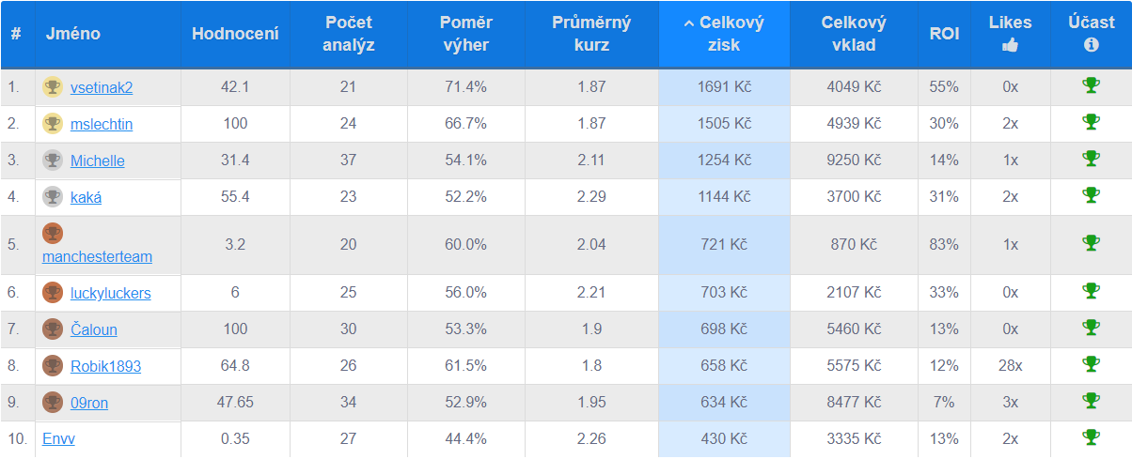Click silver trophy badge beside Michelle
Viewport: 1132px width, 459px height.
(x=53, y=160)
